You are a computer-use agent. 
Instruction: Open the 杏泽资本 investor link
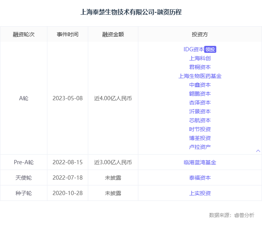tap(200, 103)
